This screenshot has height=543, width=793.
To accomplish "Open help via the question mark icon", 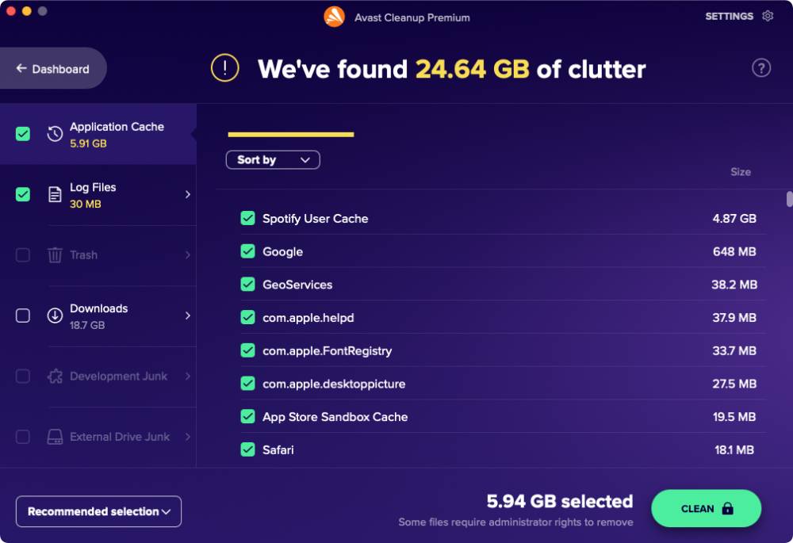I will tap(761, 67).
